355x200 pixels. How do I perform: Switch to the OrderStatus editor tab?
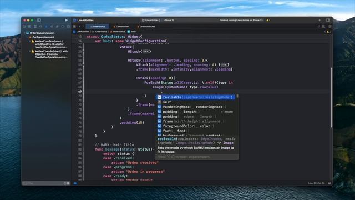coord(98,27)
